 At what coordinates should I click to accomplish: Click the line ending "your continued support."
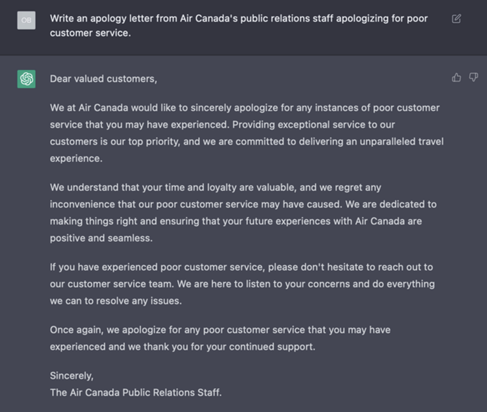pyautogui.click(x=183, y=346)
